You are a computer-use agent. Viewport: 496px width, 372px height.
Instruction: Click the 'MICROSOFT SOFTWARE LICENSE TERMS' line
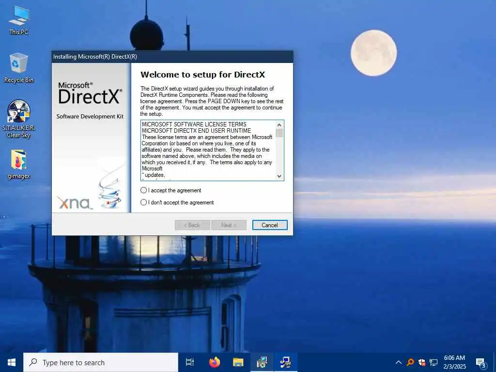[194, 124]
